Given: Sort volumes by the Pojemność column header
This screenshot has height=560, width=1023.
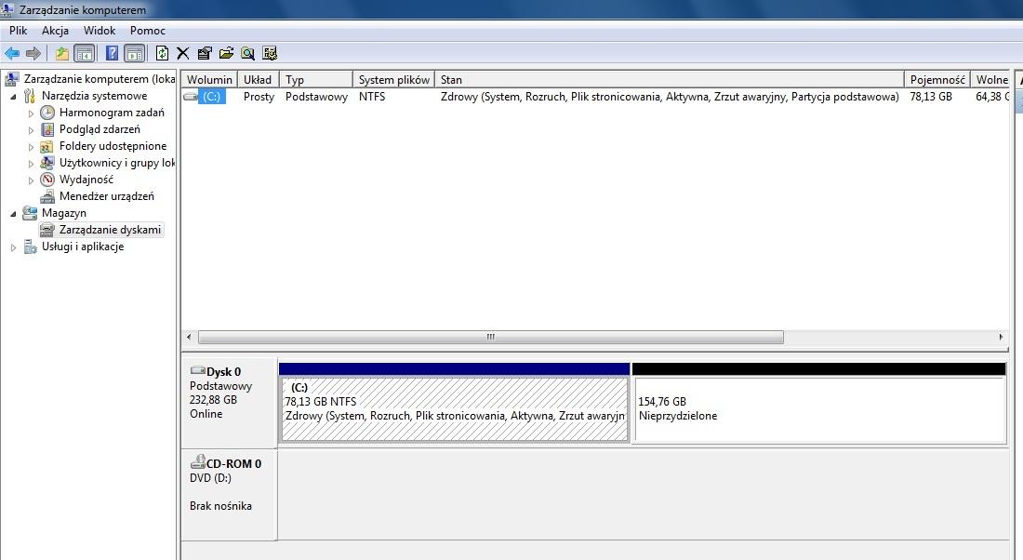Looking at the screenshot, I should (x=937, y=80).
